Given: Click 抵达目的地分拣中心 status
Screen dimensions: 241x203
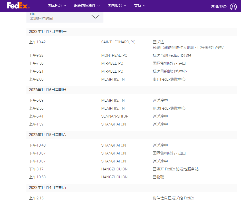Looking at the screenshot, I should click(170, 71).
